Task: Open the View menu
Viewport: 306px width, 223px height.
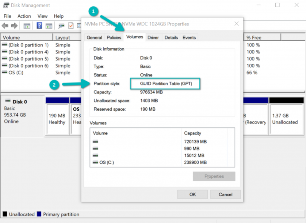Action: point(42,16)
